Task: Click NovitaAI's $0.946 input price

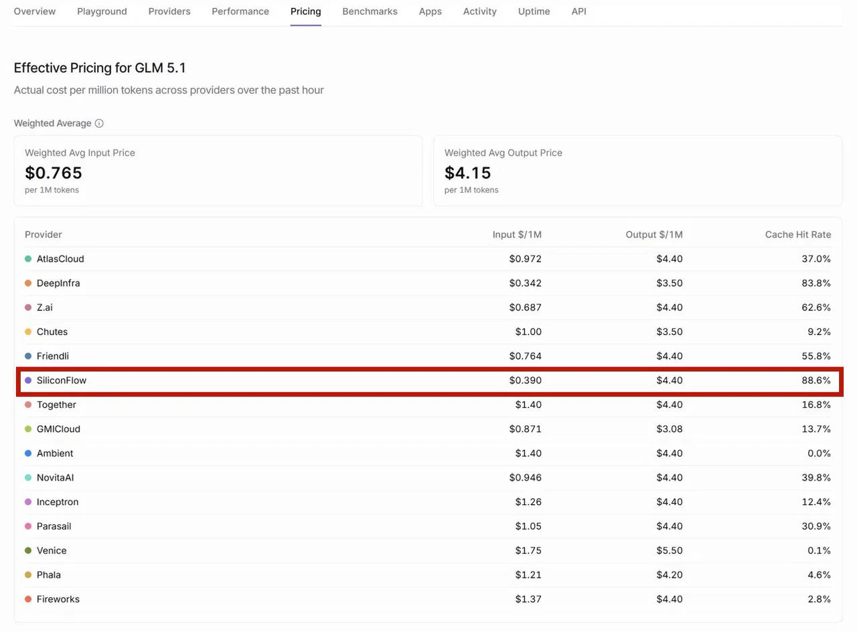Action: tap(526, 478)
